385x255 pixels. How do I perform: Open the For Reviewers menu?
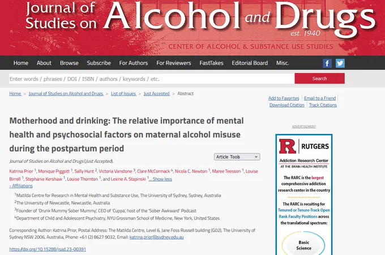pyautogui.click(x=174, y=63)
